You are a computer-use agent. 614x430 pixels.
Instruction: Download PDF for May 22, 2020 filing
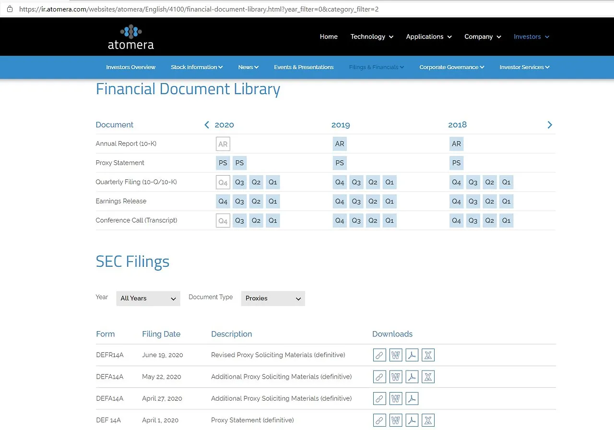point(412,377)
